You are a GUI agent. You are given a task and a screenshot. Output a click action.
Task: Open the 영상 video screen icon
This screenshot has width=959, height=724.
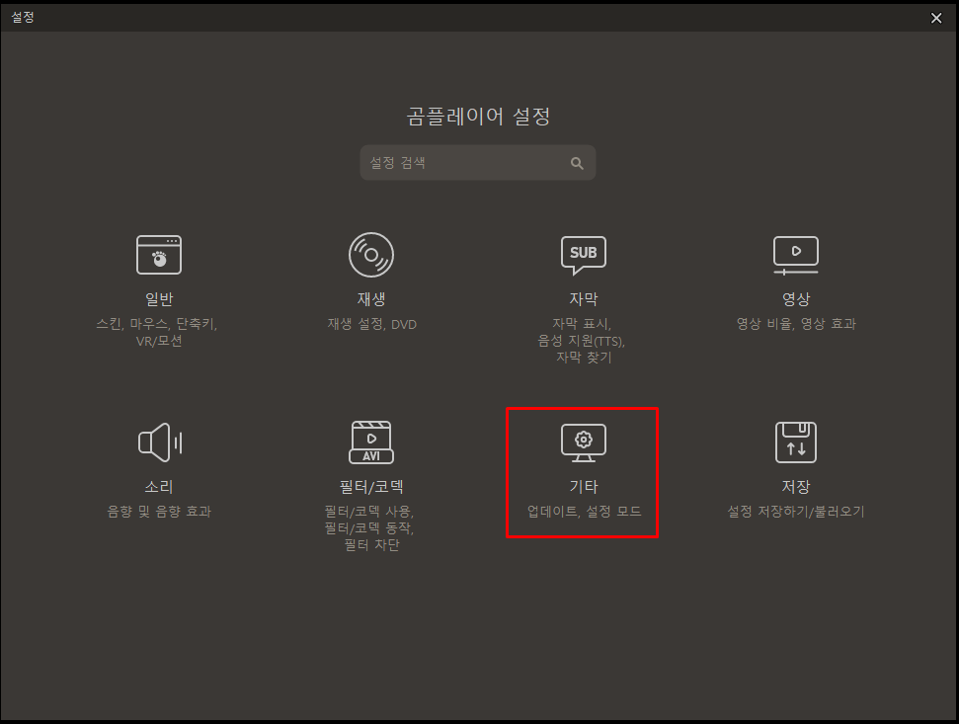(x=796, y=255)
